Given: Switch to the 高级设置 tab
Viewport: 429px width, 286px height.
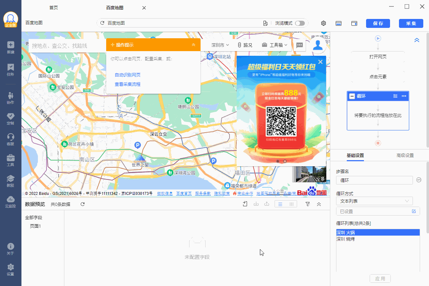Looking at the screenshot, I should pyautogui.click(x=405, y=156).
